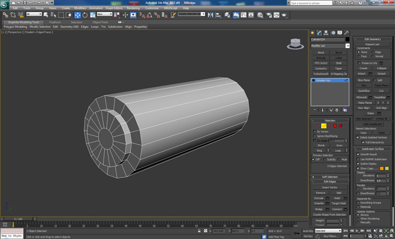
Task: Switch to the Display command panel
Action: pos(340,33)
